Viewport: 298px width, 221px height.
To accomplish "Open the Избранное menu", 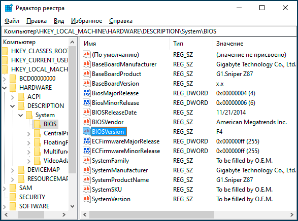I will coord(87,21).
